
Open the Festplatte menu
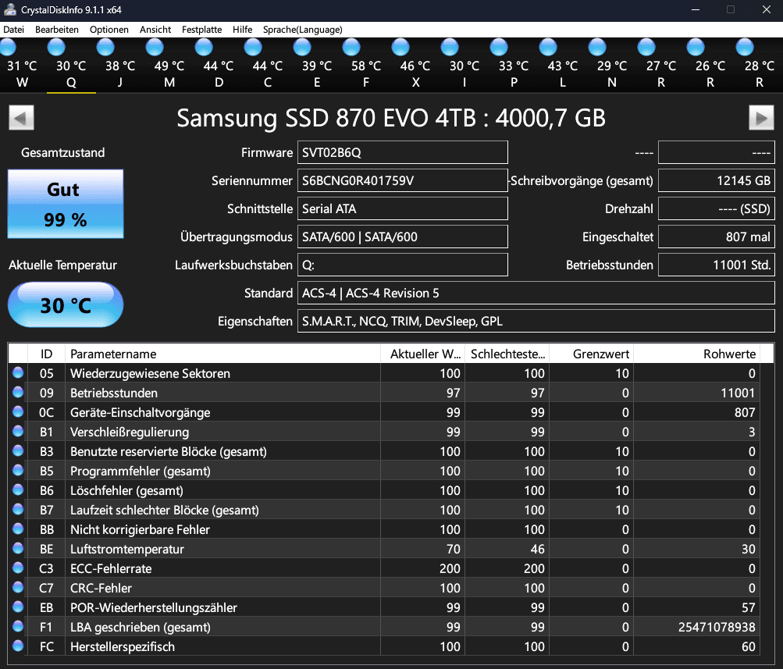click(201, 30)
